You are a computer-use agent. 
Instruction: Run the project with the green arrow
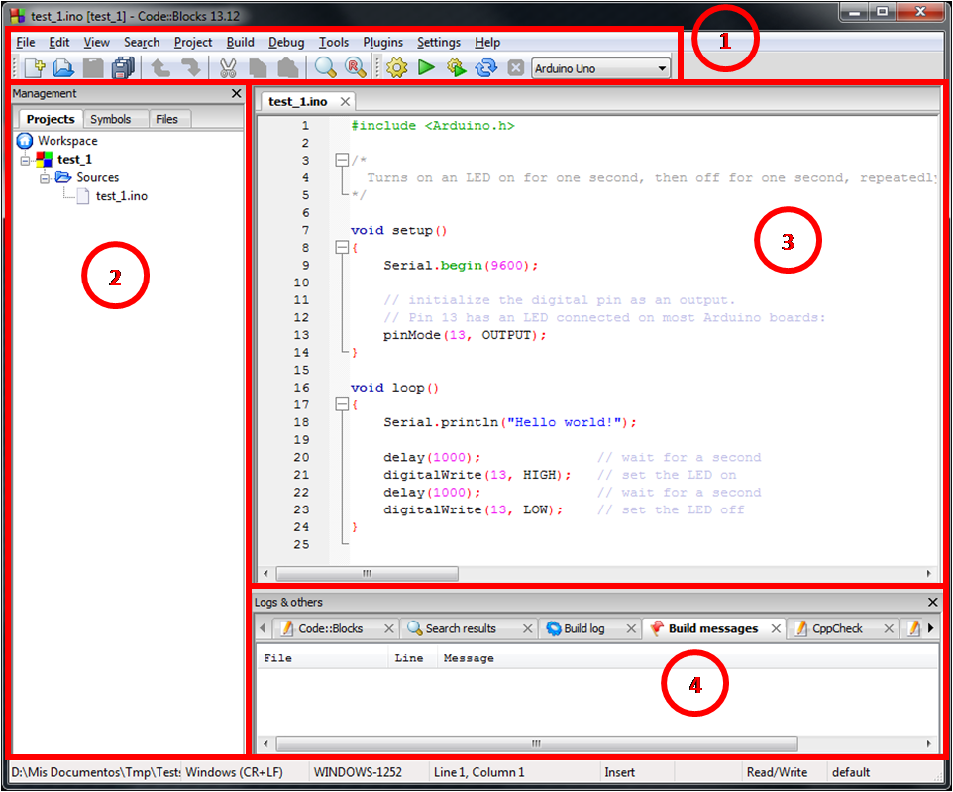(x=427, y=67)
